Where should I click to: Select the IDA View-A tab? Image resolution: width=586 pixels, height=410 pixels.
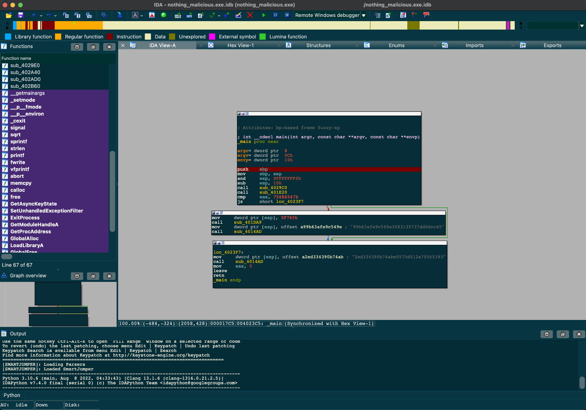pyautogui.click(x=162, y=46)
